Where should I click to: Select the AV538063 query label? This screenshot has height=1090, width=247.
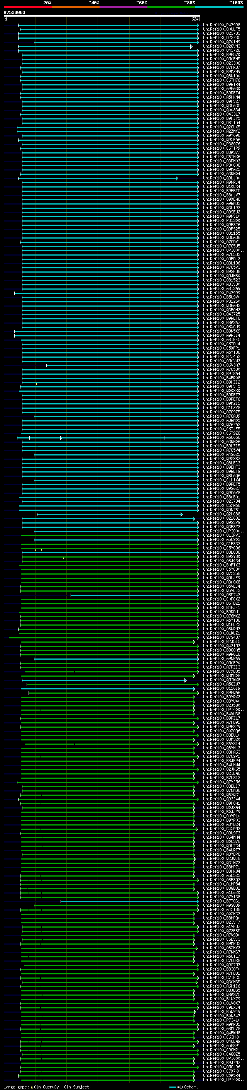(x=14, y=13)
